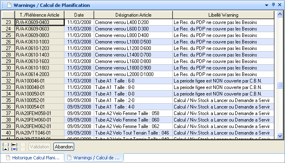The height and width of the screenshot is (163, 285).
Task: Select row header number 32
Action: click(x=8, y=81)
